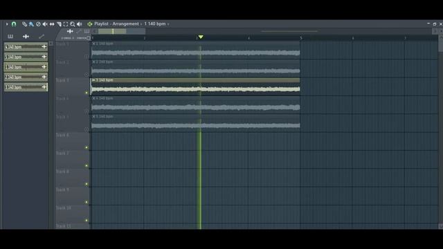Click bar 2 on the timeline ruler

[145, 38]
